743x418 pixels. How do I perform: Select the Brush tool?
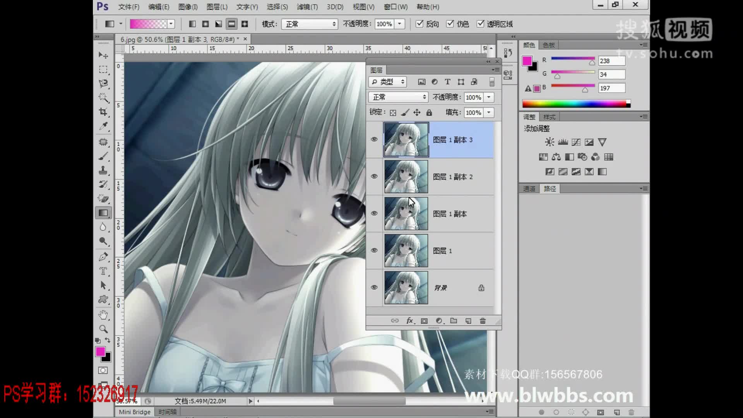point(103,156)
